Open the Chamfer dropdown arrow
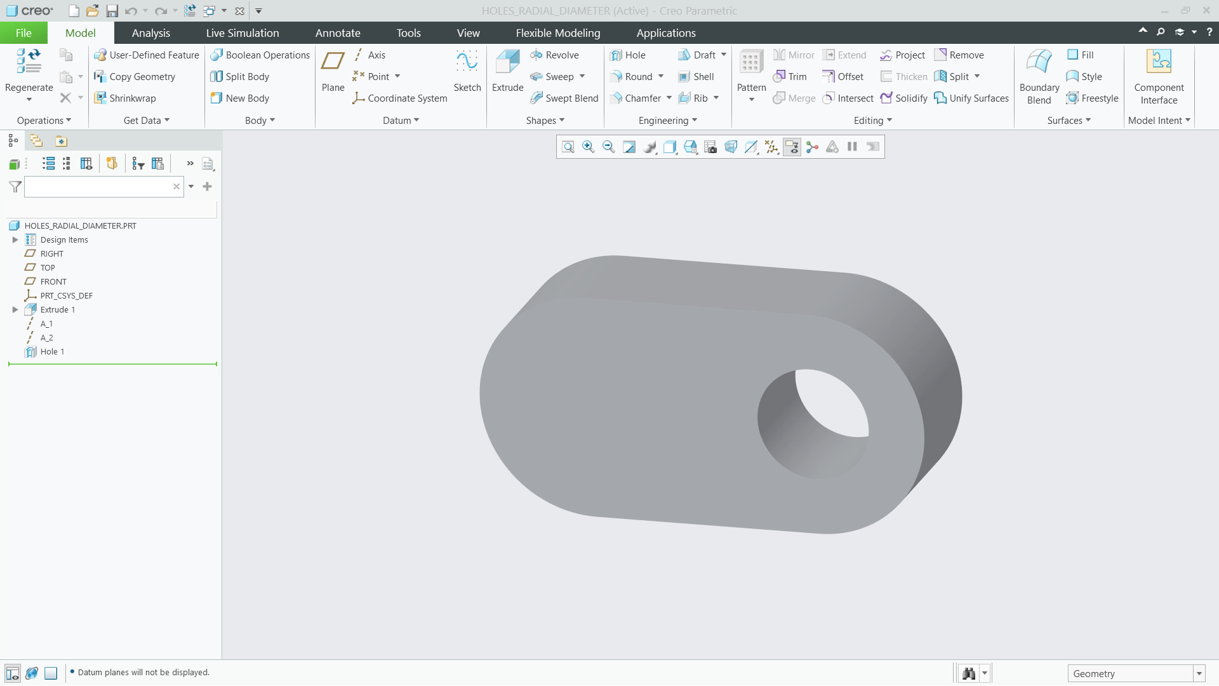Image resolution: width=1219 pixels, height=686 pixels. pyautogui.click(x=669, y=98)
